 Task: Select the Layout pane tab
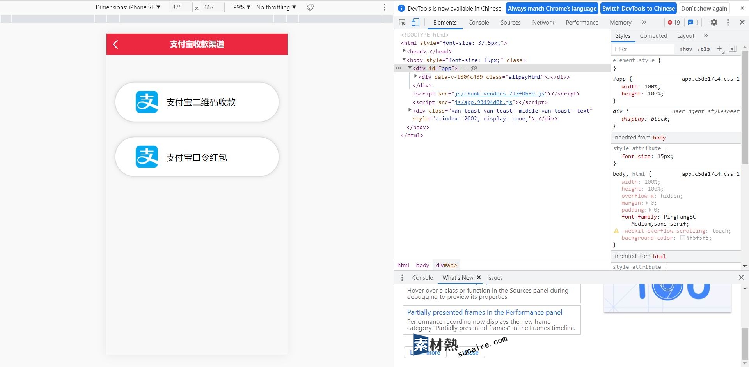(685, 36)
